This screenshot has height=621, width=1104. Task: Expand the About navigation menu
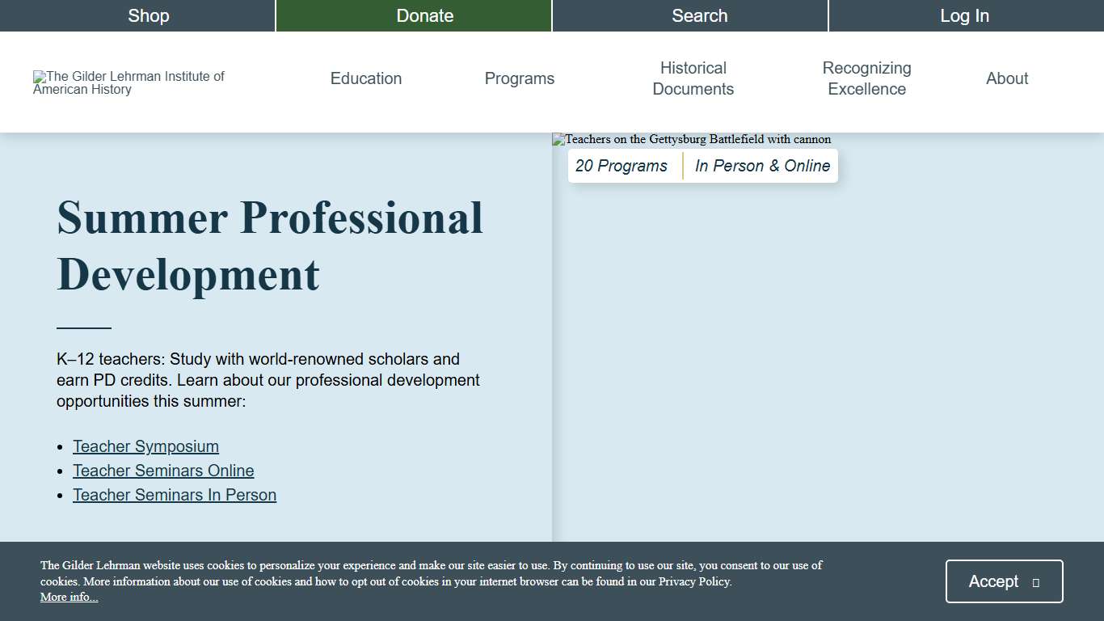click(x=1007, y=78)
